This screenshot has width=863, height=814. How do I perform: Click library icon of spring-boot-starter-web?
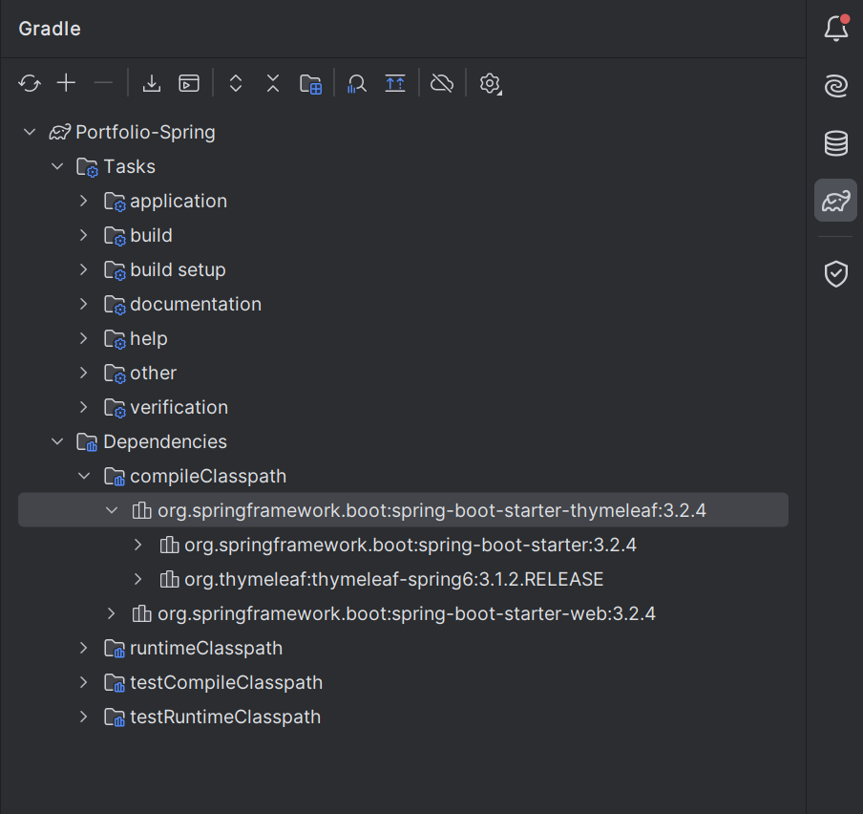(x=141, y=613)
